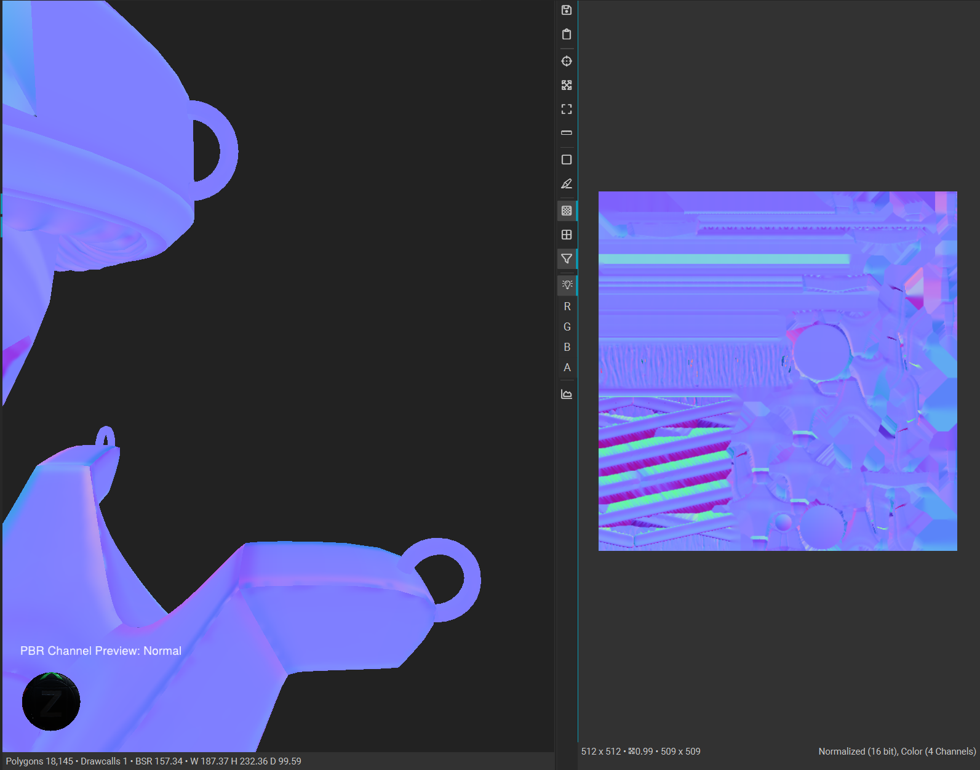Viewport: 980px width, 770px height.
Task: Toggle the grid overlay icon
Action: (x=567, y=235)
